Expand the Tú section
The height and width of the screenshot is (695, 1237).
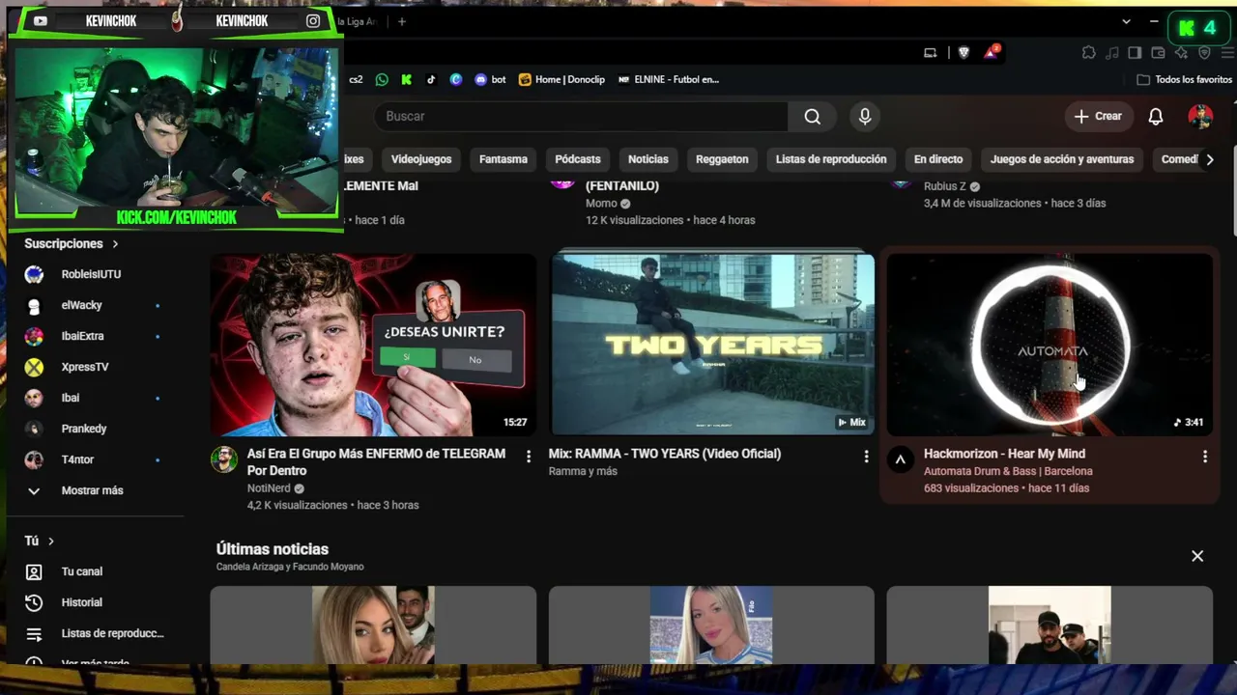pyautogui.click(x=40, y=541)
